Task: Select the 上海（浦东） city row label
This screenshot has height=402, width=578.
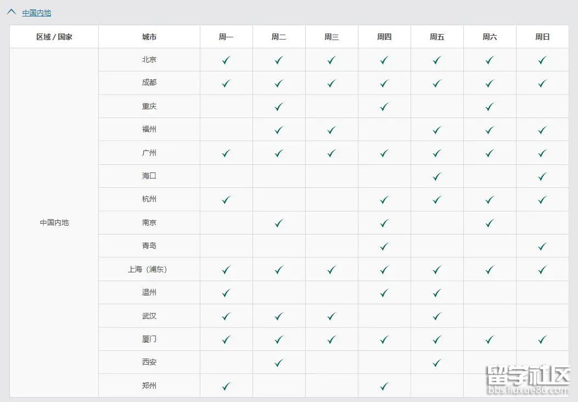Action: [x=148, y=270]
